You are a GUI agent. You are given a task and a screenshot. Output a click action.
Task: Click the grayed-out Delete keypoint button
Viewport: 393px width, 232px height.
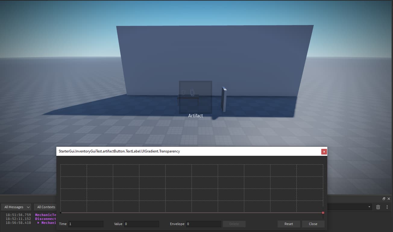click(x=234, y=224)
